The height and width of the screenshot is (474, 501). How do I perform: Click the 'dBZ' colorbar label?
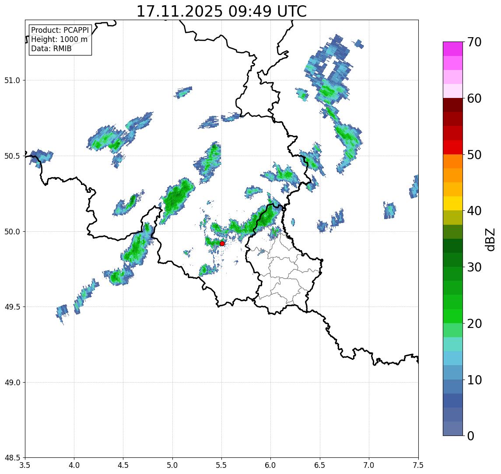click(490, 239)
